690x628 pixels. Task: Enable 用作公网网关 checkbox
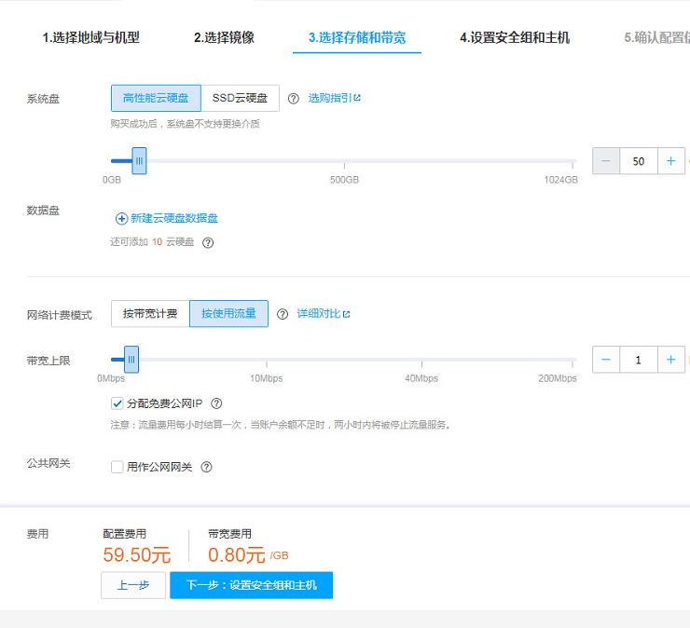click(117, 467)
